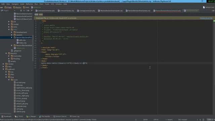Expand the vendor folder

click(3, 64)
